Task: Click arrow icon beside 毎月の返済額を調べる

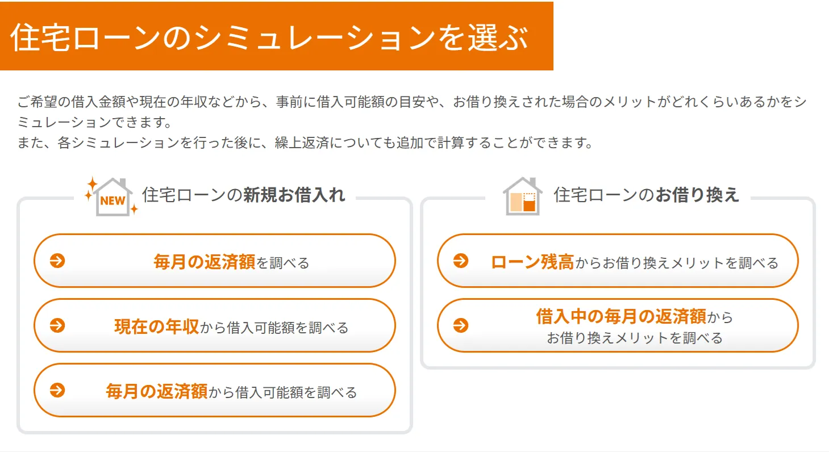Action: coord(57,261)
